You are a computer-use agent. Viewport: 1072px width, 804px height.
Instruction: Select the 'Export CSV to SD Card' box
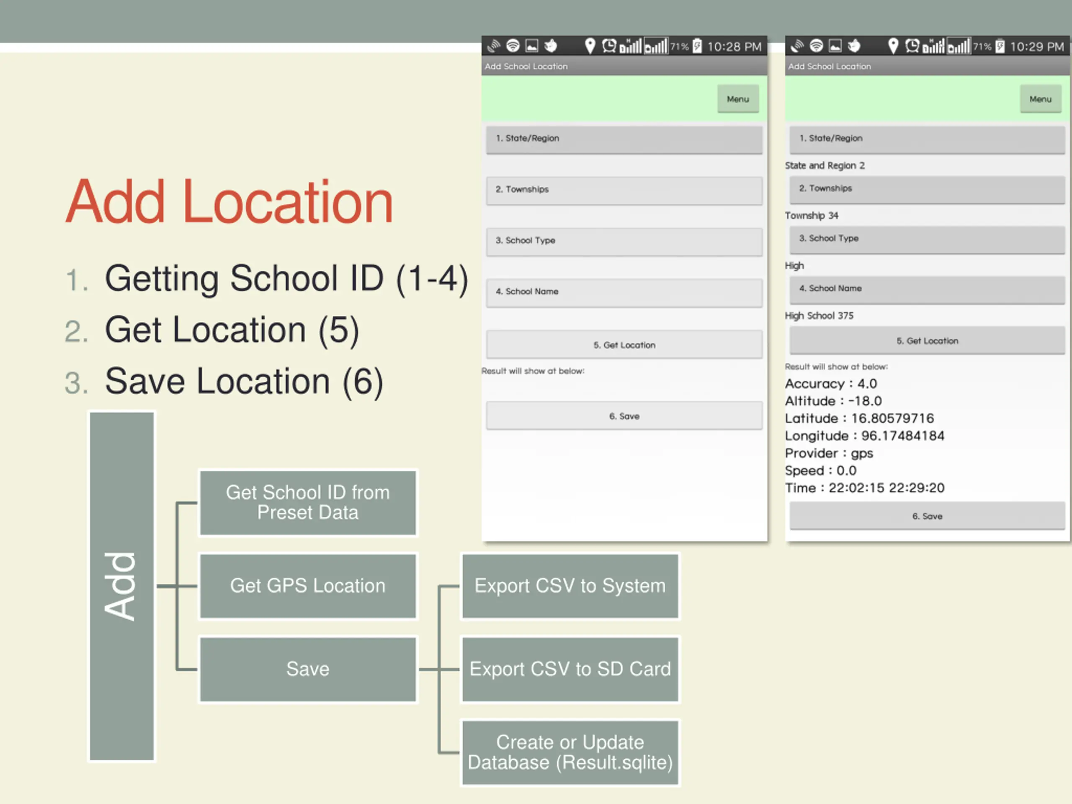[570, 669]
